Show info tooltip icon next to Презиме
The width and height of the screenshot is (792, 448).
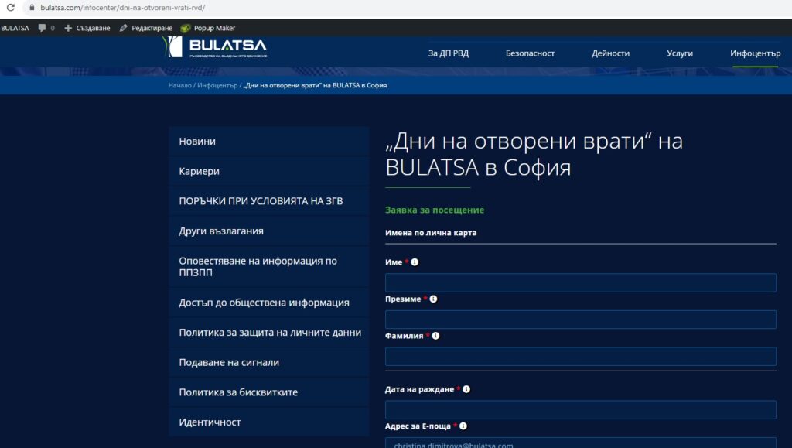pyautogui.click(x=433, y=299)
